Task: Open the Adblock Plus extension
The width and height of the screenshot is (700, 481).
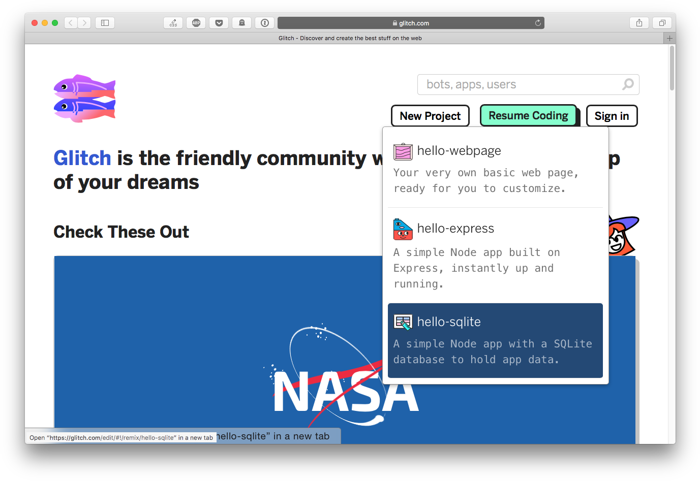Action: pos(196,23)
